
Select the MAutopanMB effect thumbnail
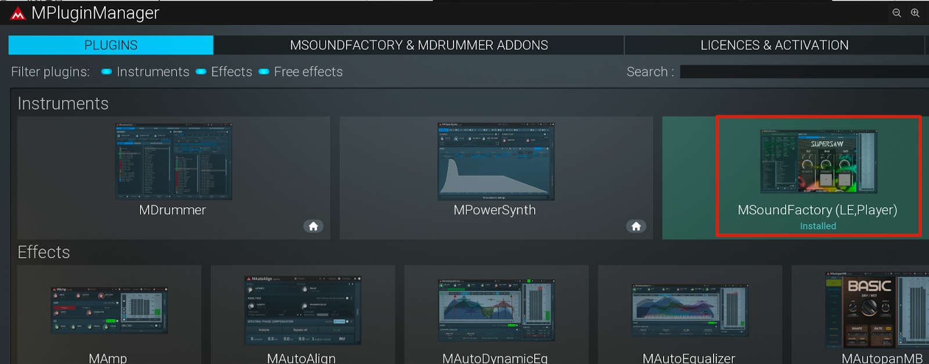(x=877, y=310)
